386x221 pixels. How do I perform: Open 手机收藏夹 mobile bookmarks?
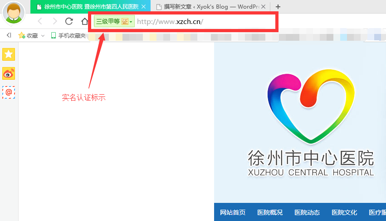click(x=68, y=36)
